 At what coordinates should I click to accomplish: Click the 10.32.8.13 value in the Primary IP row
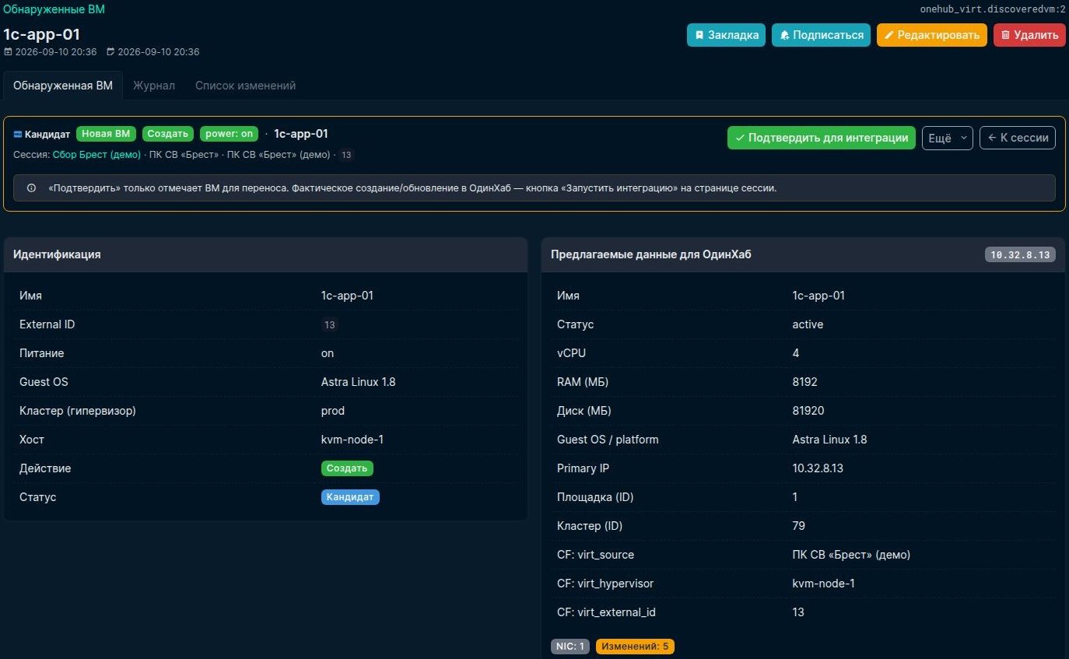coord(818,468)
